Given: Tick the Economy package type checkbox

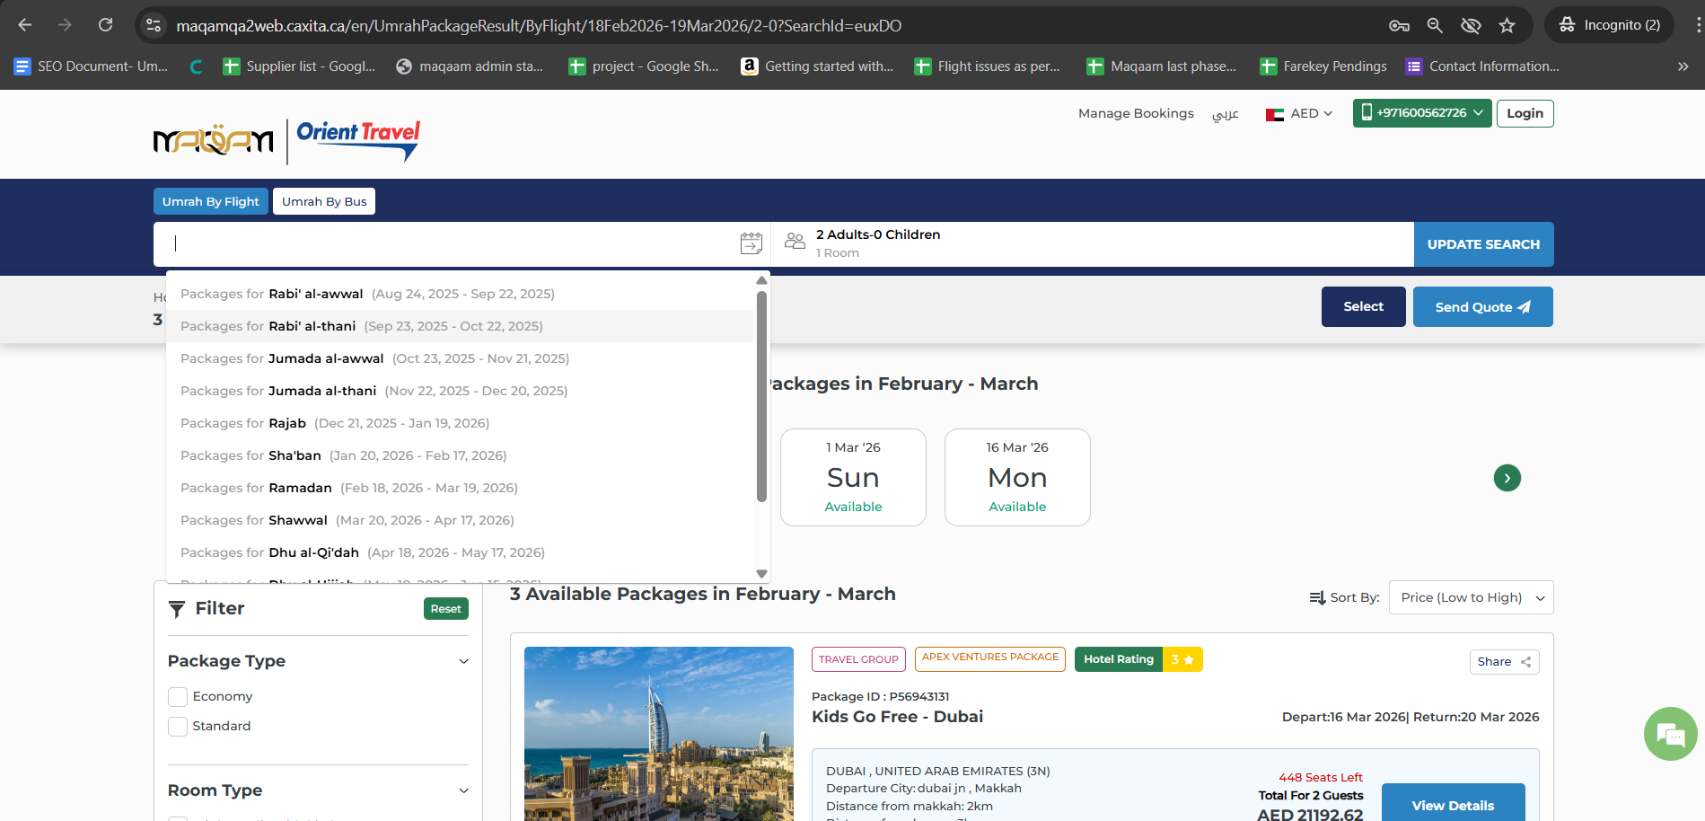Looking at the screenshot, I should (178, 697).
